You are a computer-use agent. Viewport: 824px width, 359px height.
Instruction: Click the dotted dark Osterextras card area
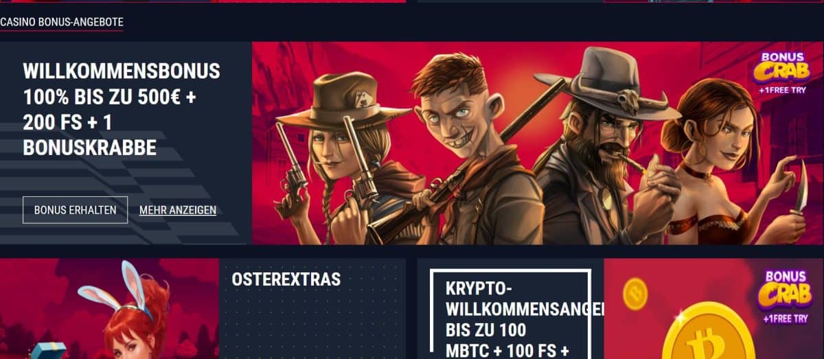click(x=312, y=309)
